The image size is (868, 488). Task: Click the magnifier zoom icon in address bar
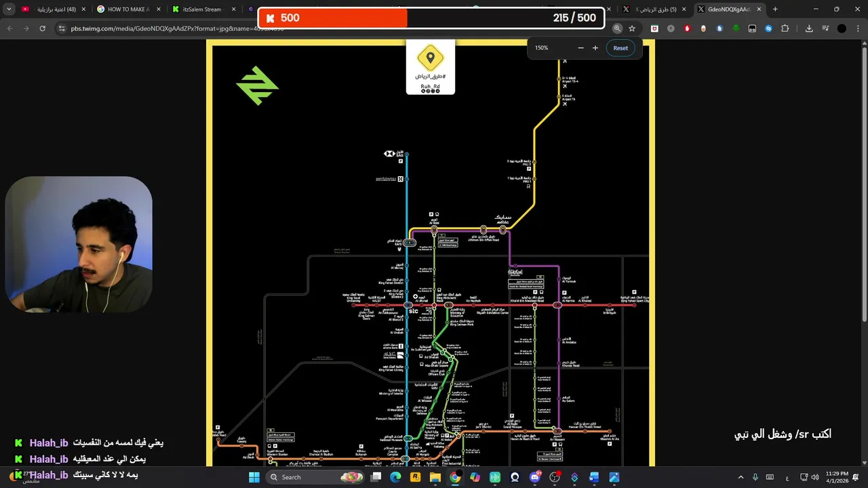617,28
